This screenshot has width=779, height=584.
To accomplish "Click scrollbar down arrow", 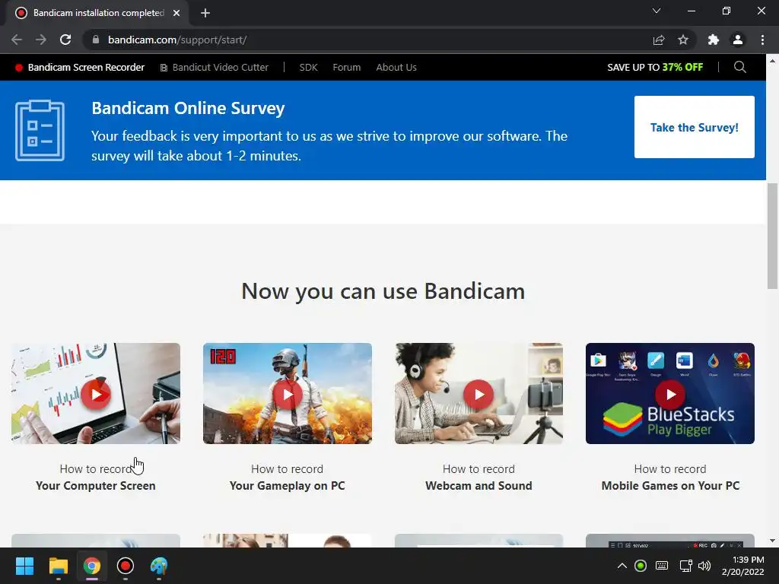I will click(772, 541).
